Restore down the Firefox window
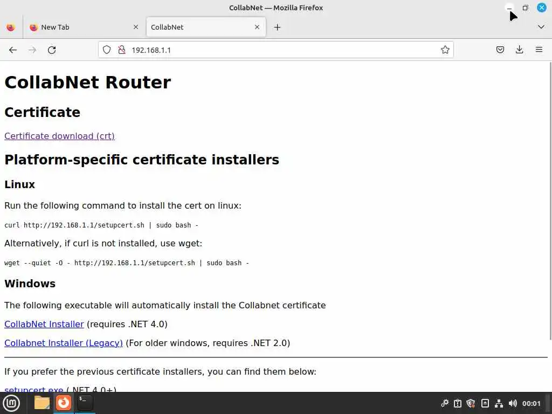The image size is (552, 414). pos(525,8)
